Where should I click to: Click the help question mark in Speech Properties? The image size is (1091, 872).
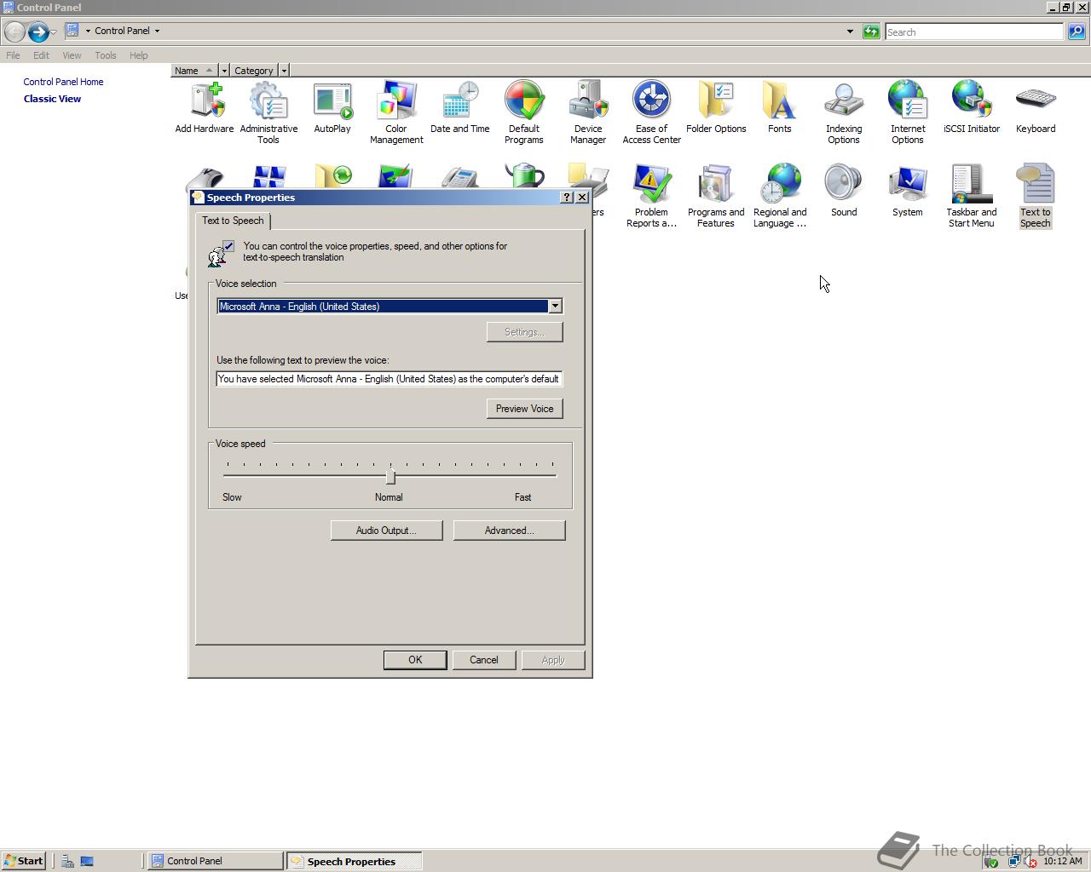567,197
